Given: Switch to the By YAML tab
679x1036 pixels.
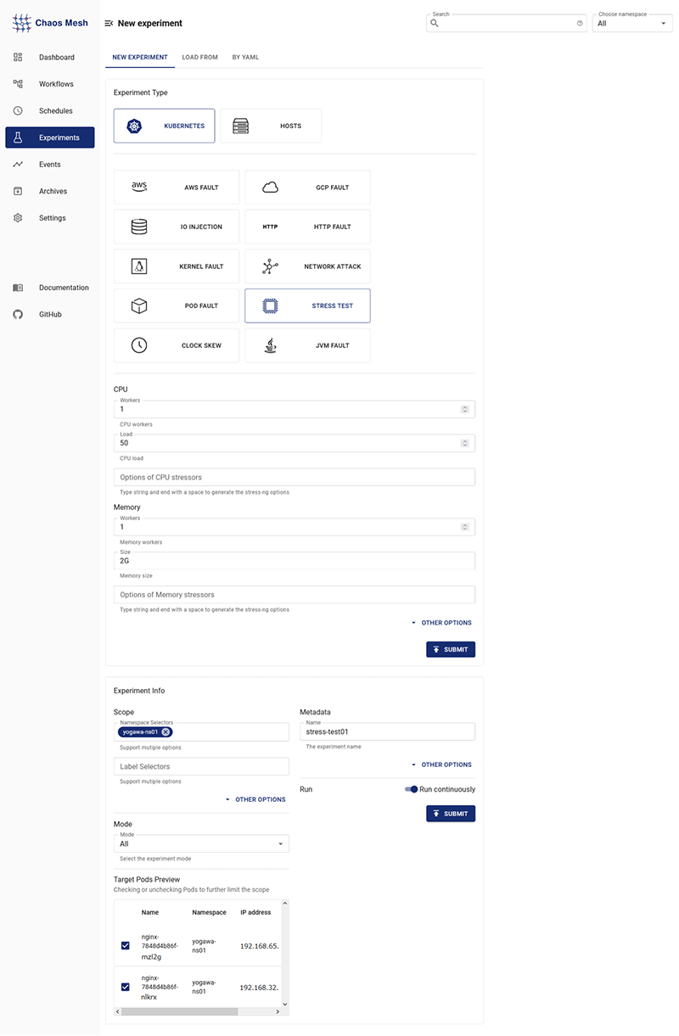Looking at the screenshot, I should click(246, 58).
